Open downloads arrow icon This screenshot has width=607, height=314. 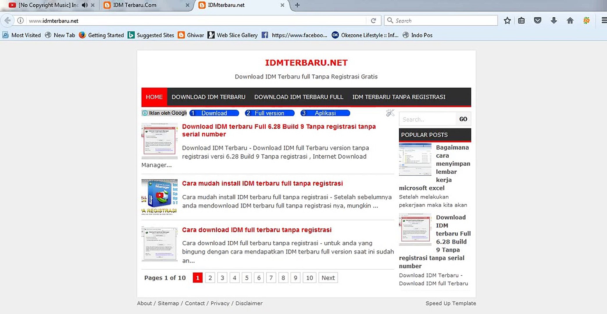(x=554, y=21)
